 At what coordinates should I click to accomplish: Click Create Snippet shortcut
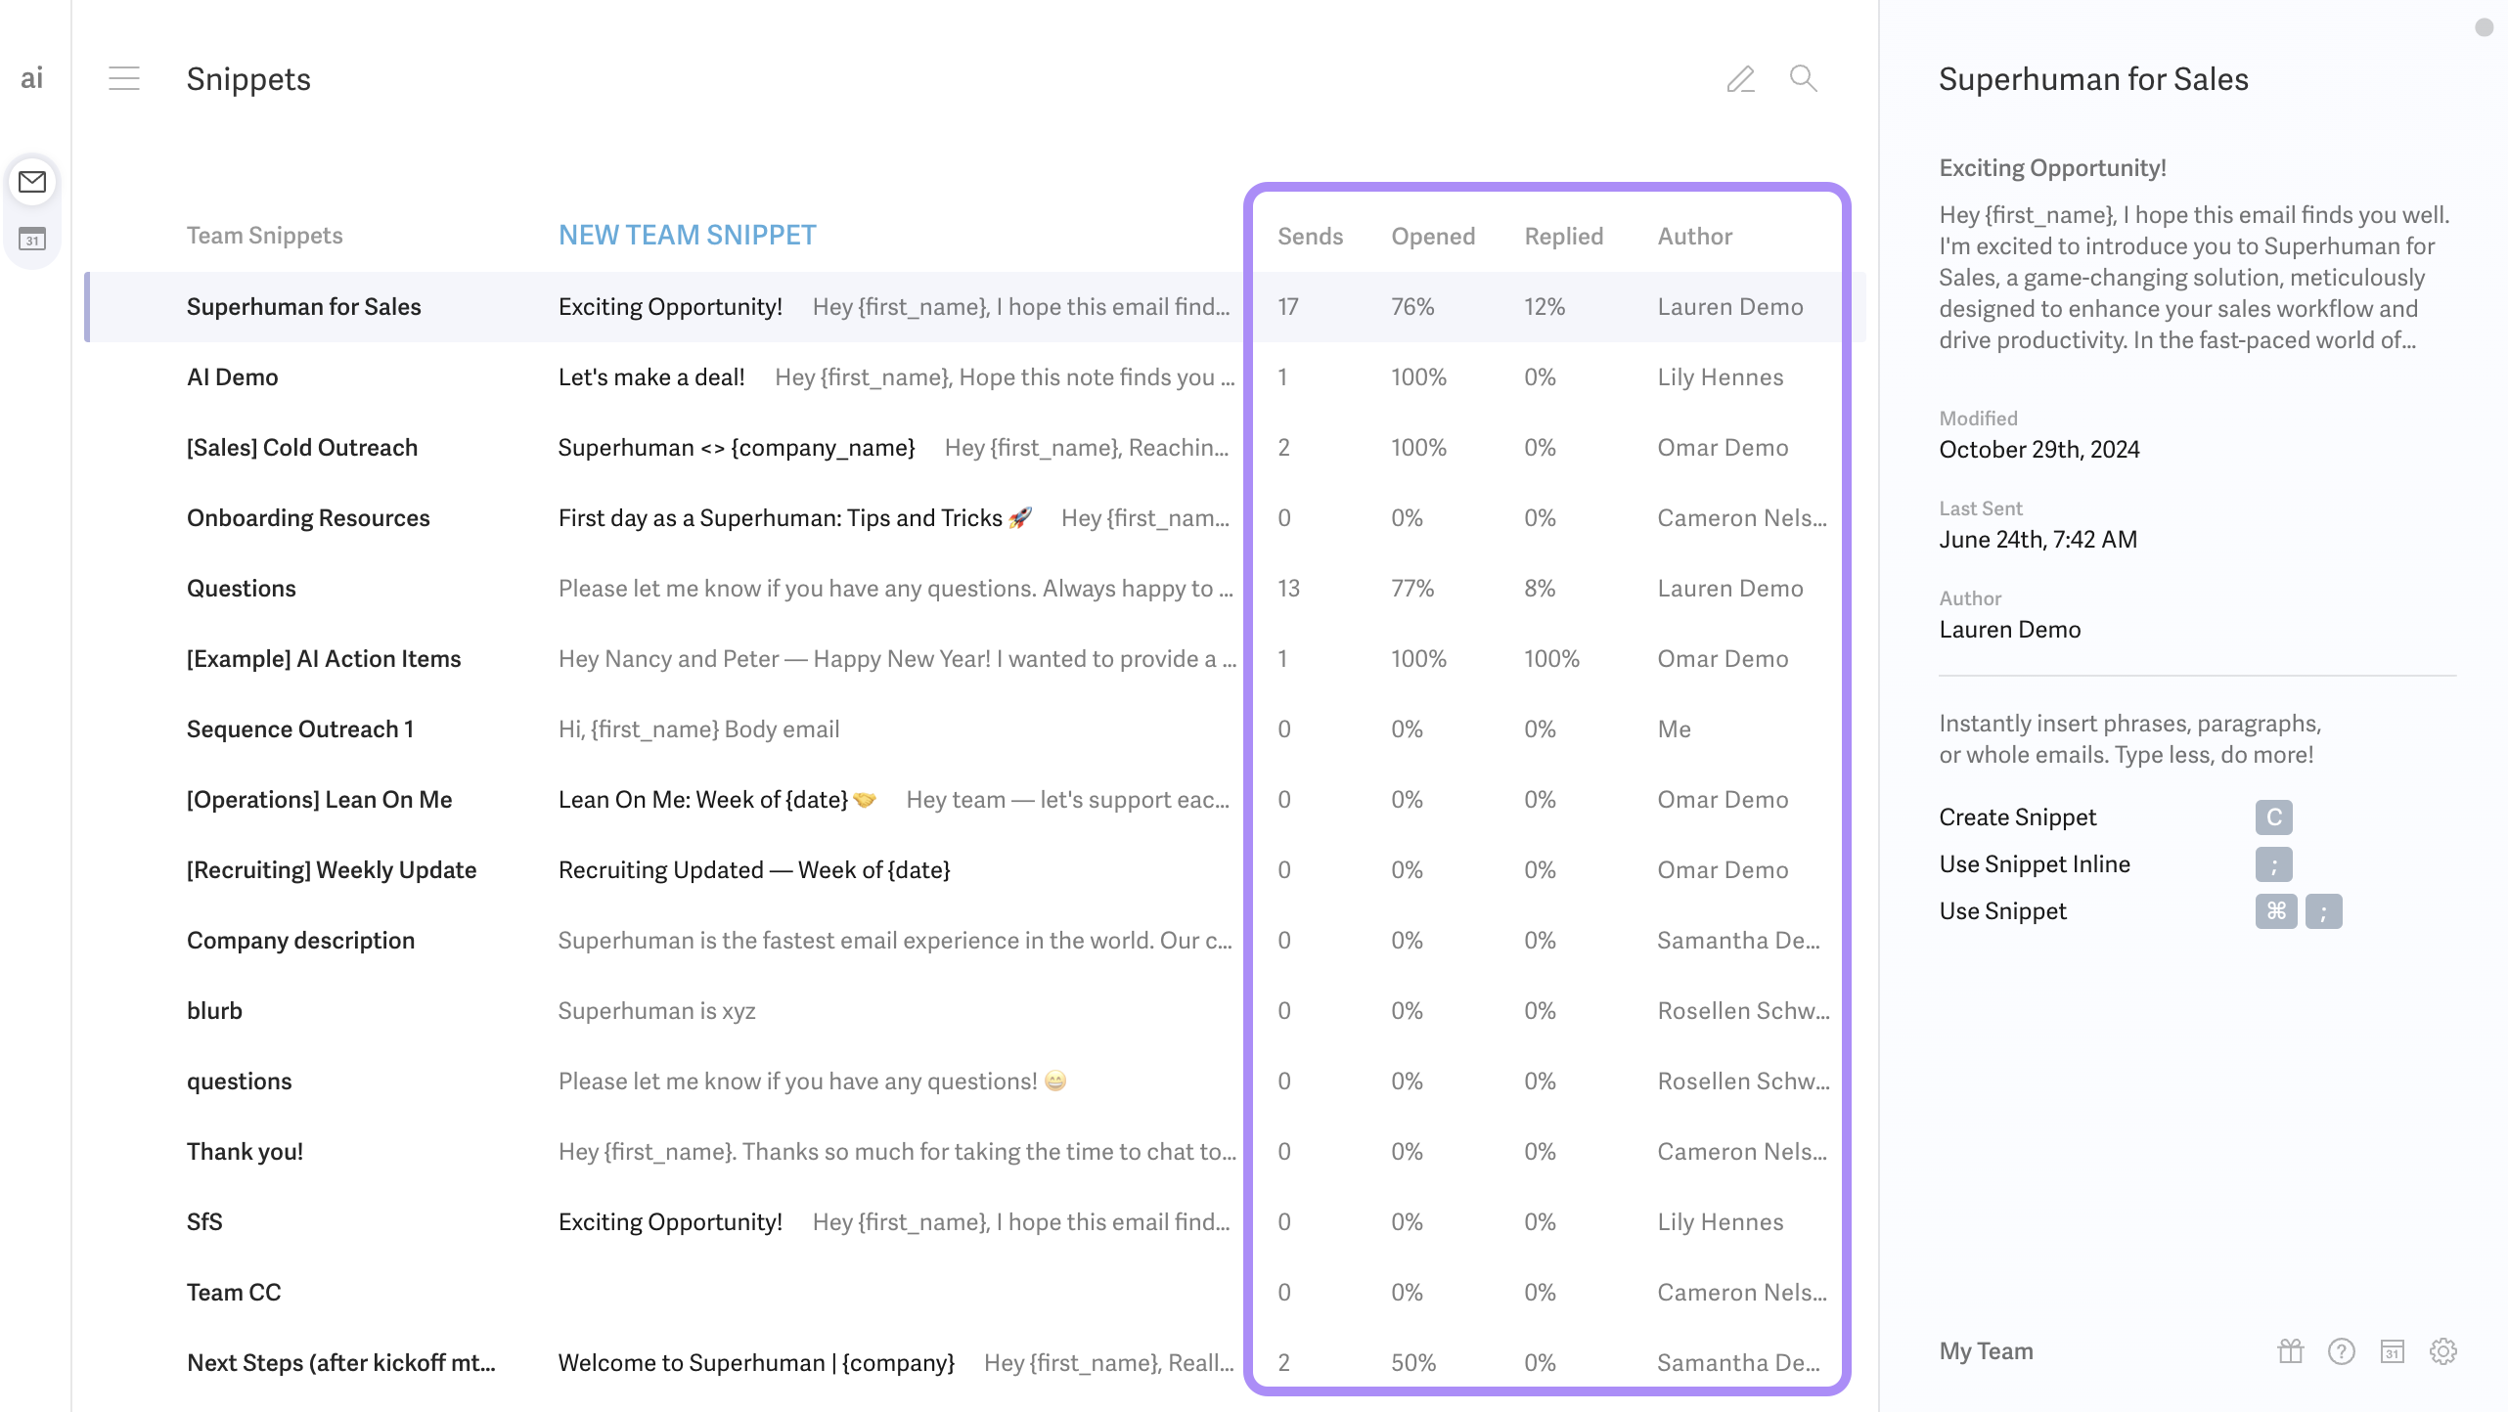(2017, 817)
